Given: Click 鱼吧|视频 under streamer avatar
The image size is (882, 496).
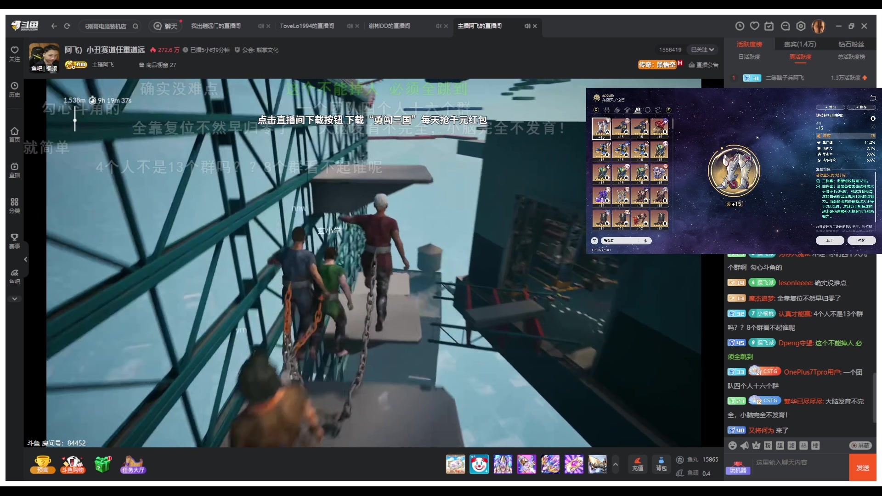Looking at the screenshot, I should 44,69.
